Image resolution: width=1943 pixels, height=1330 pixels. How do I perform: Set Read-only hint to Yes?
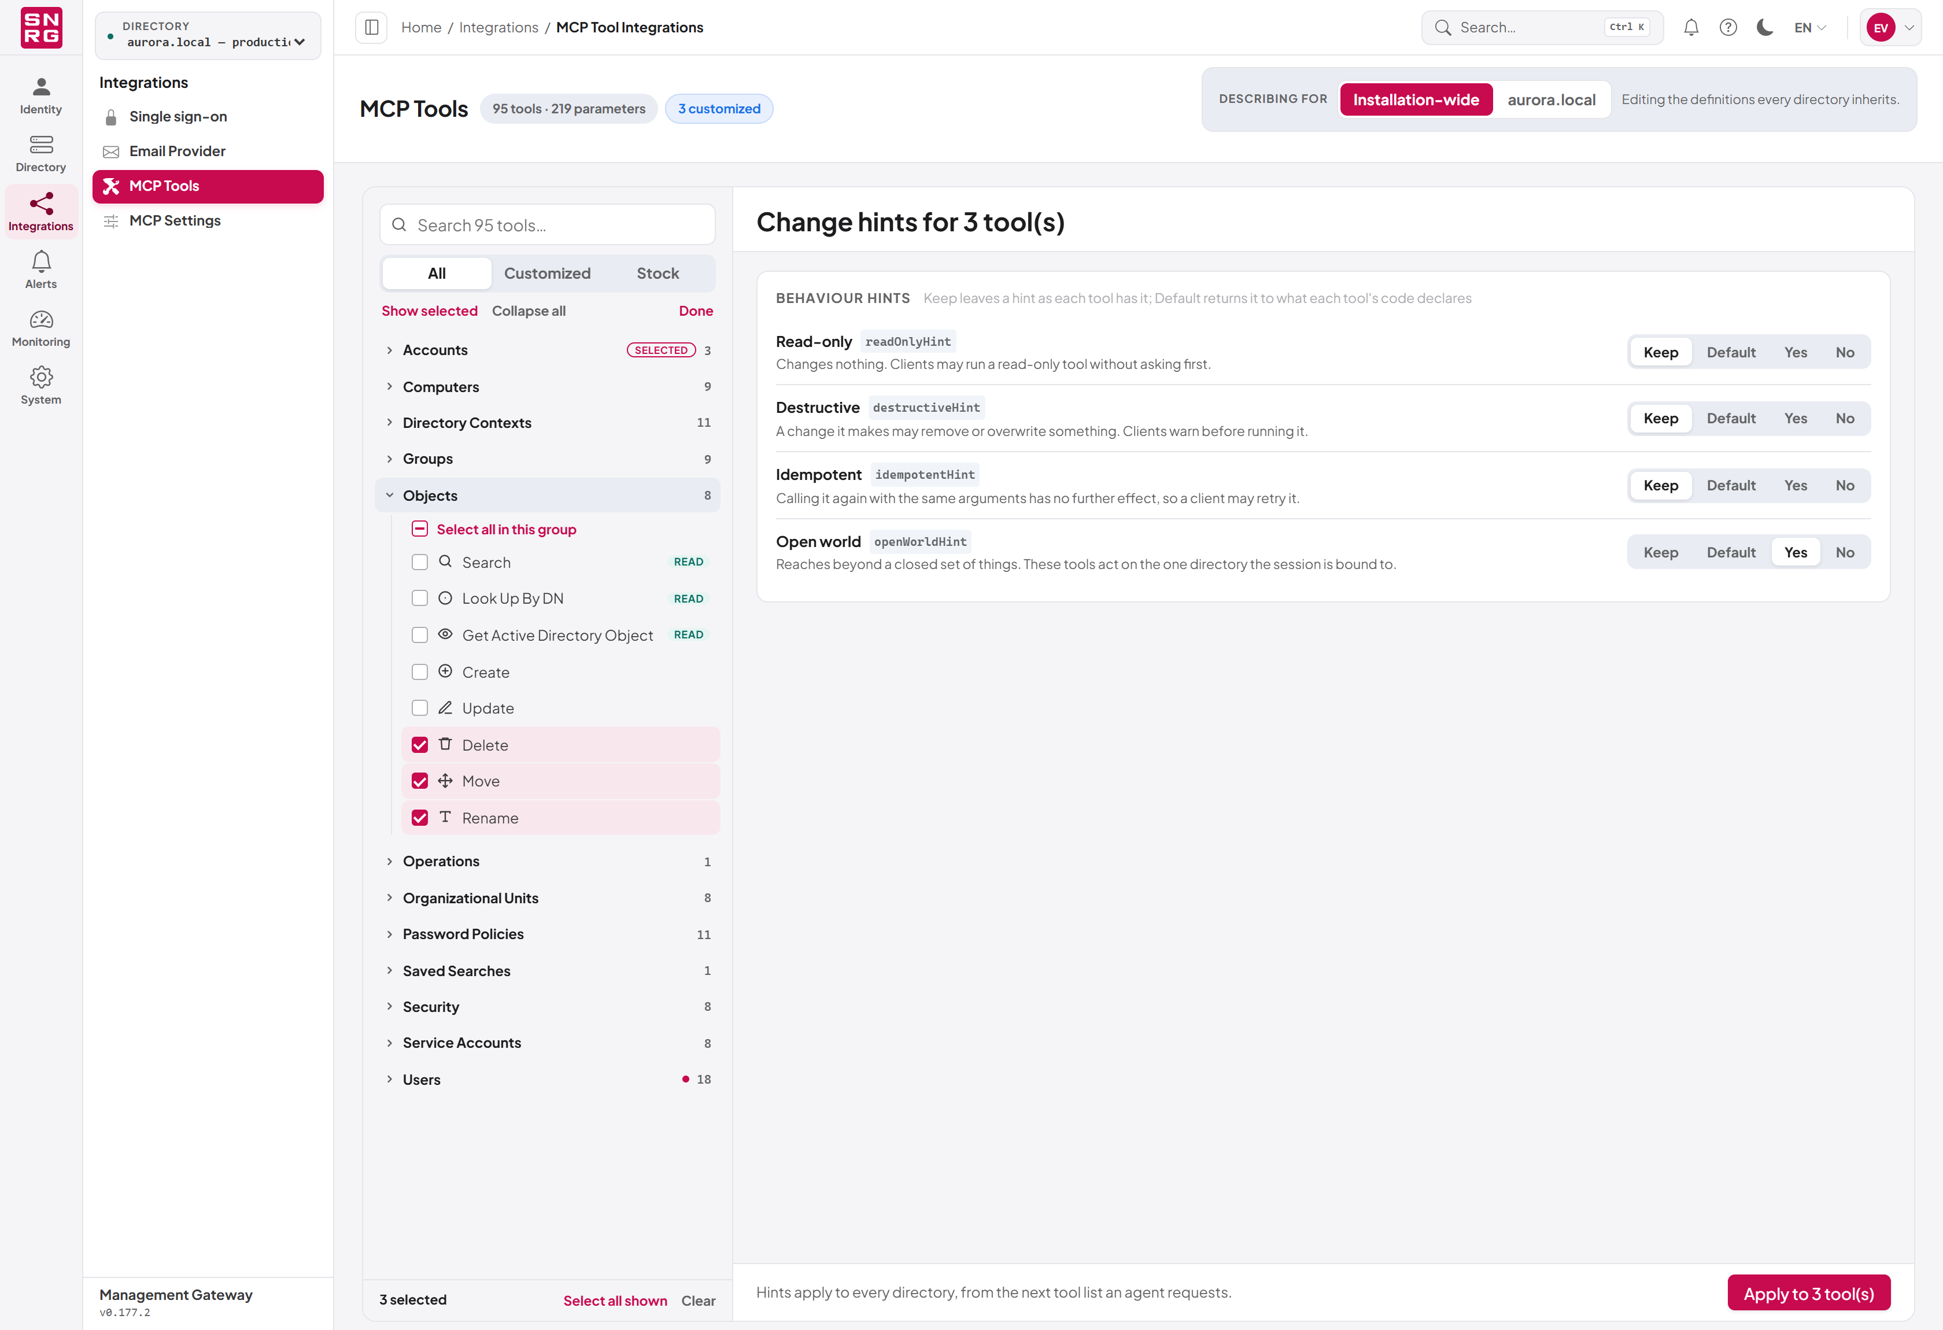[x=1795, y=352]
